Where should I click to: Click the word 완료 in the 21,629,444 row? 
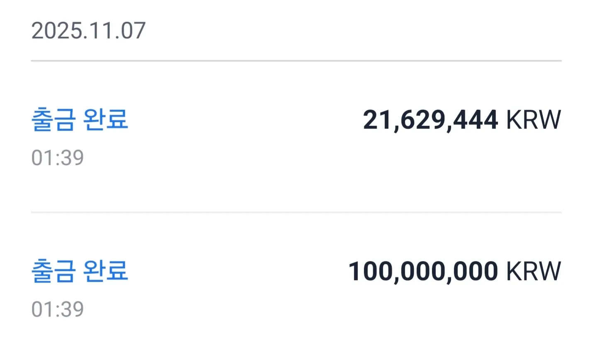(106, 120)
